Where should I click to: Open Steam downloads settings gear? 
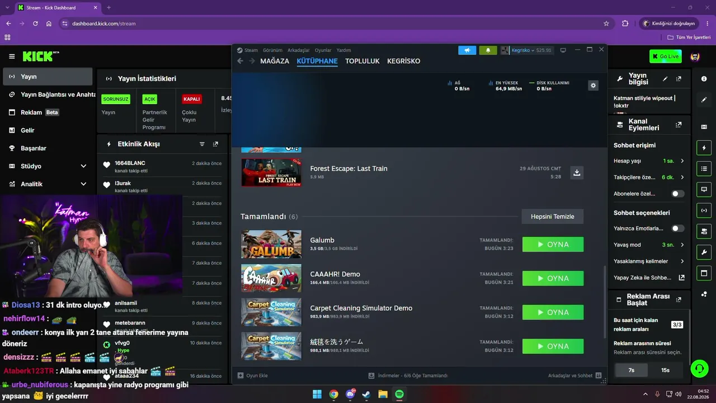593,85
